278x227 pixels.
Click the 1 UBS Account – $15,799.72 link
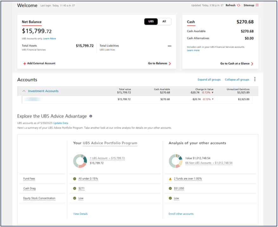click(x=107, y=158)
